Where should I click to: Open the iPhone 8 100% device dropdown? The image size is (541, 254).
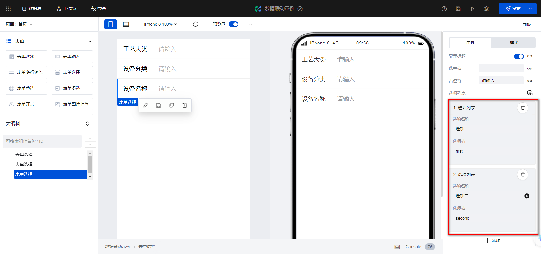[x=161, y=24]
